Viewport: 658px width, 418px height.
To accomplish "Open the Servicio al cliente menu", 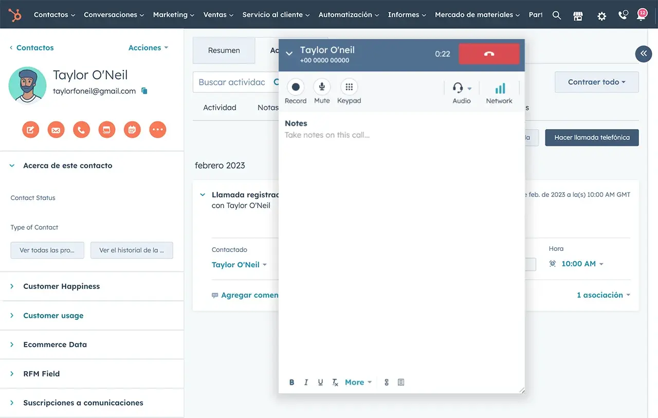I will tap(276, 15).
